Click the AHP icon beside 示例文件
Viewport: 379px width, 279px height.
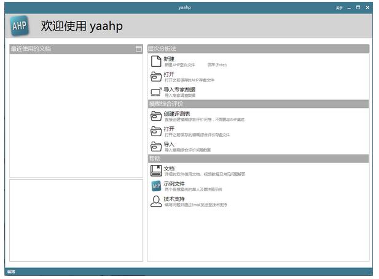coord(156,186)
